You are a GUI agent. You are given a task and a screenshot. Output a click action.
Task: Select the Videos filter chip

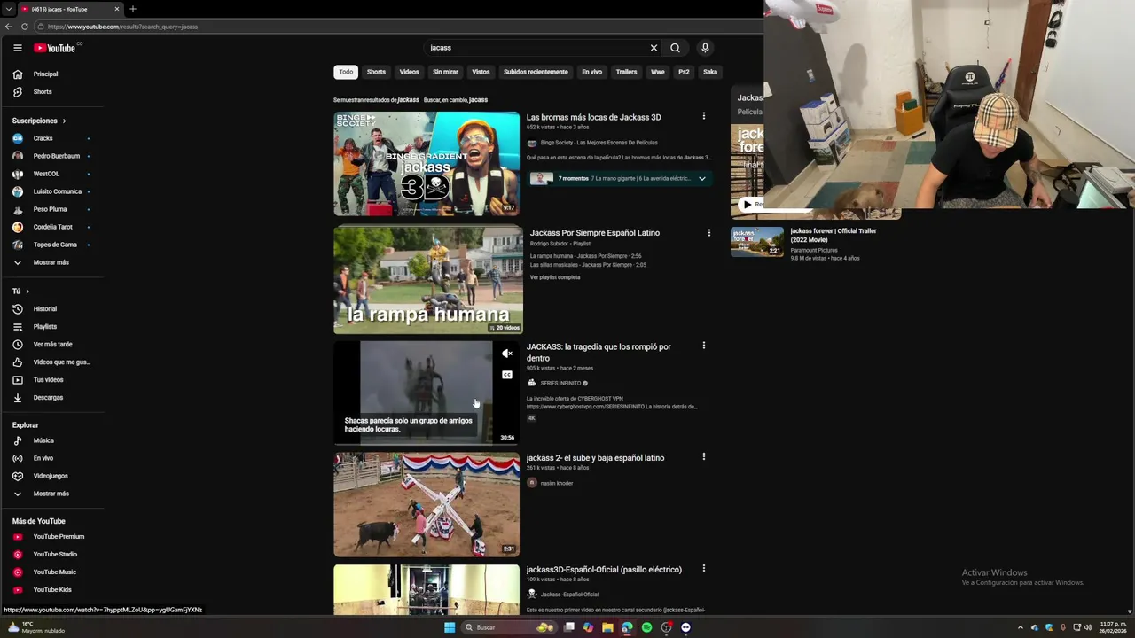[x=409, y=72]
